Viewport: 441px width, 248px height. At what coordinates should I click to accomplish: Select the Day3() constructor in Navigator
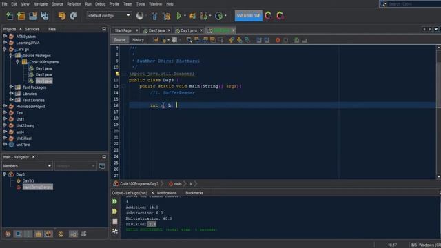(x=28, y=180)
